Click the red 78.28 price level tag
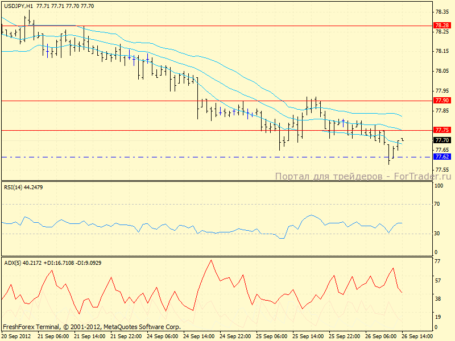Screen dimensions: 455x341 pyautogui.click(x=442, y=26)
